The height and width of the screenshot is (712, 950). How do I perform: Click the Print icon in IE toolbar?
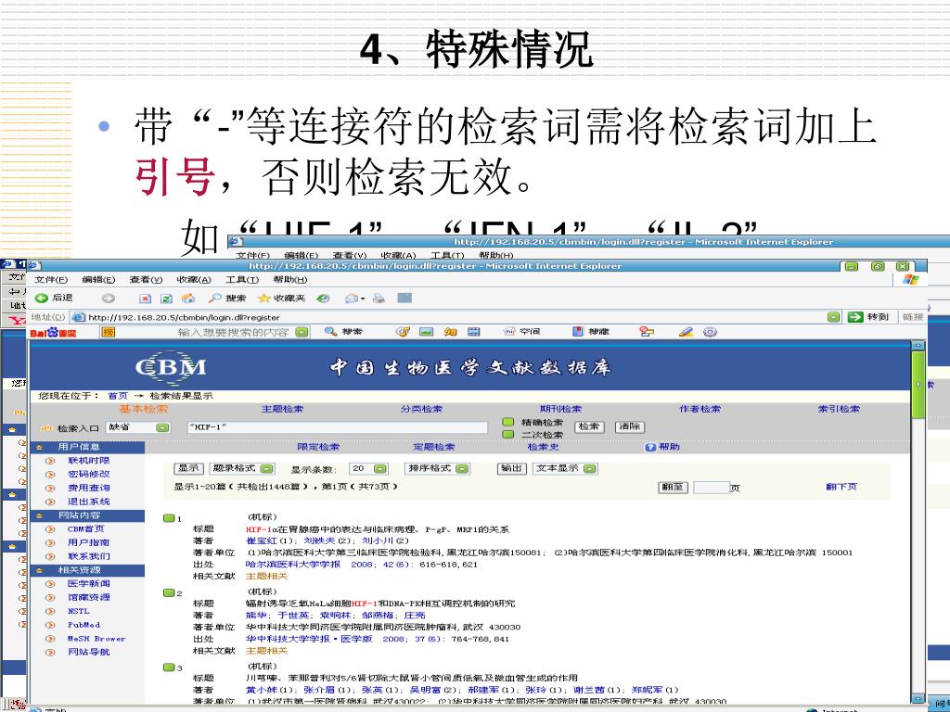point(379,298)
